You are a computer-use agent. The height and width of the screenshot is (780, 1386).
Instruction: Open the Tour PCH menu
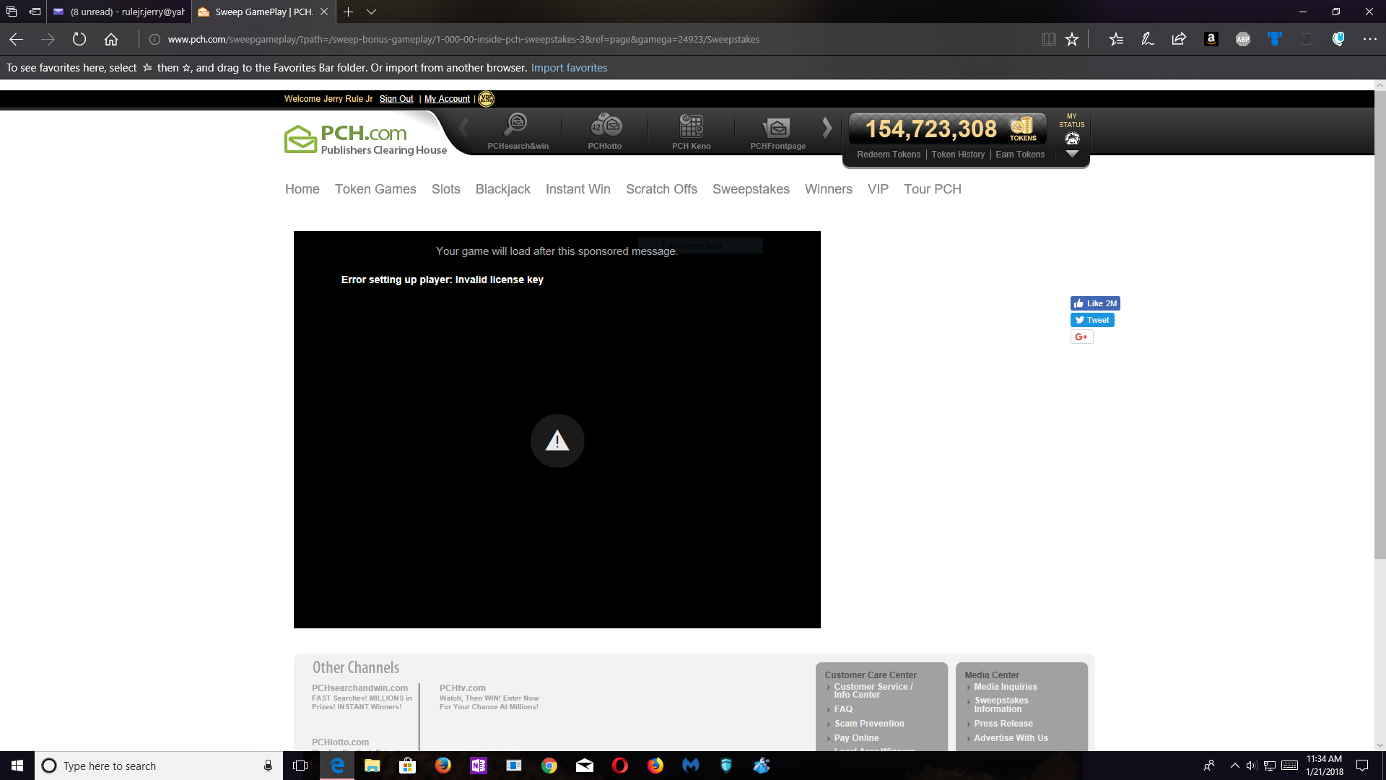(933, 189)
